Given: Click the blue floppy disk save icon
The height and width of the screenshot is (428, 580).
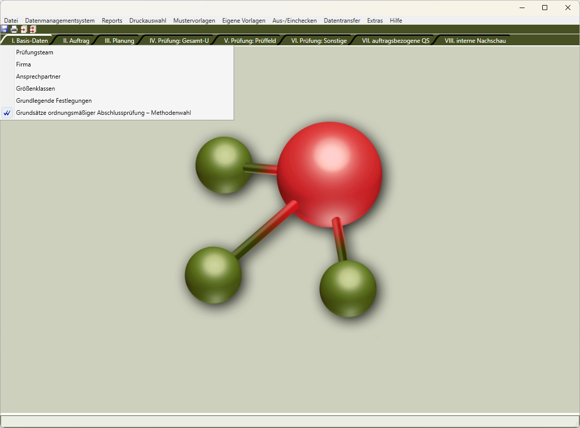Looking at the screenshot, I should pos(5,29).
